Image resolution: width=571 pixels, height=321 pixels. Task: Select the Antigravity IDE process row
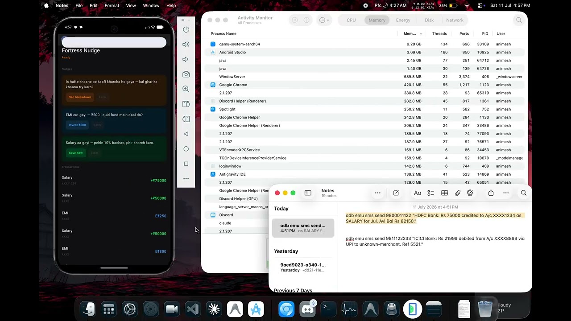tap(364, 174)
